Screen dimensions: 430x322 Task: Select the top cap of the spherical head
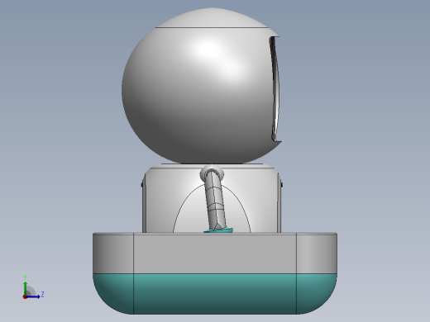point(212,18)
